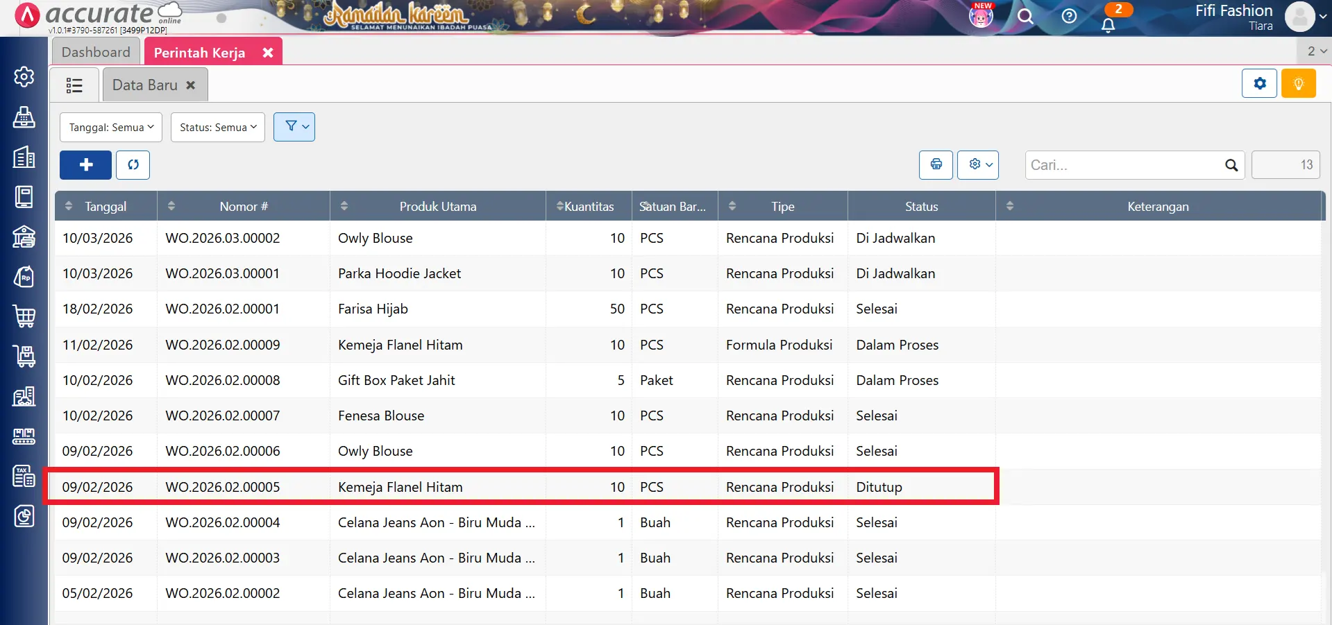Expand the Status: Semua filter dropdown

click(x=218, y=128)
